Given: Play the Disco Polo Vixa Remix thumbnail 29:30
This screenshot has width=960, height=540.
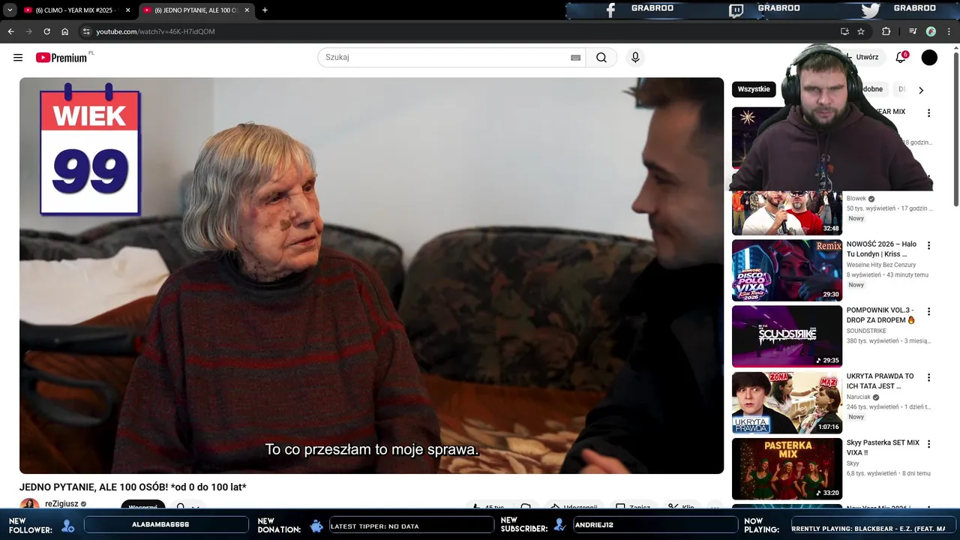Looking at the screenshot, I should (787, 270).
